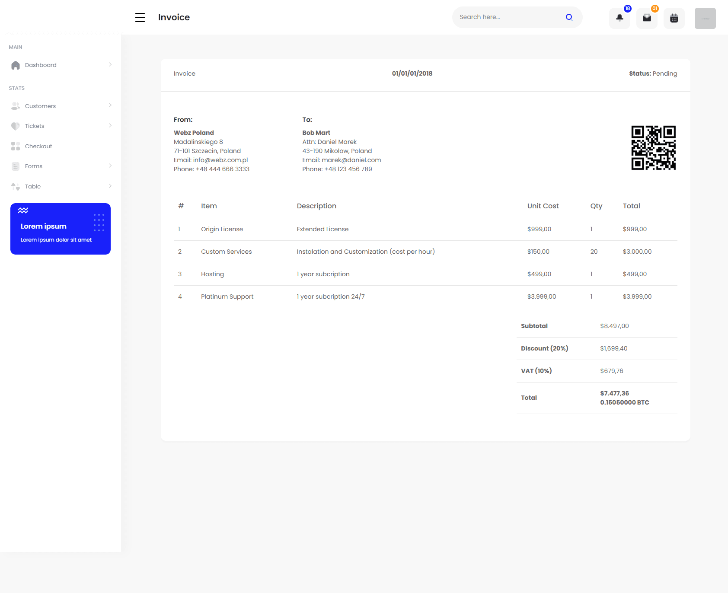The height and width of the screenshot is (593, 728).
Task: Collapse the navigation drawer using hamburger icon
Action: [140, 17]
